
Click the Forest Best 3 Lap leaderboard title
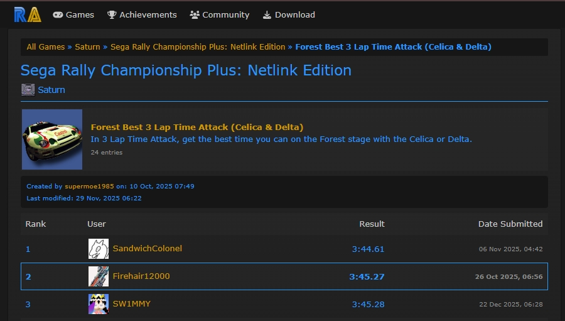(x=197, y=128)
